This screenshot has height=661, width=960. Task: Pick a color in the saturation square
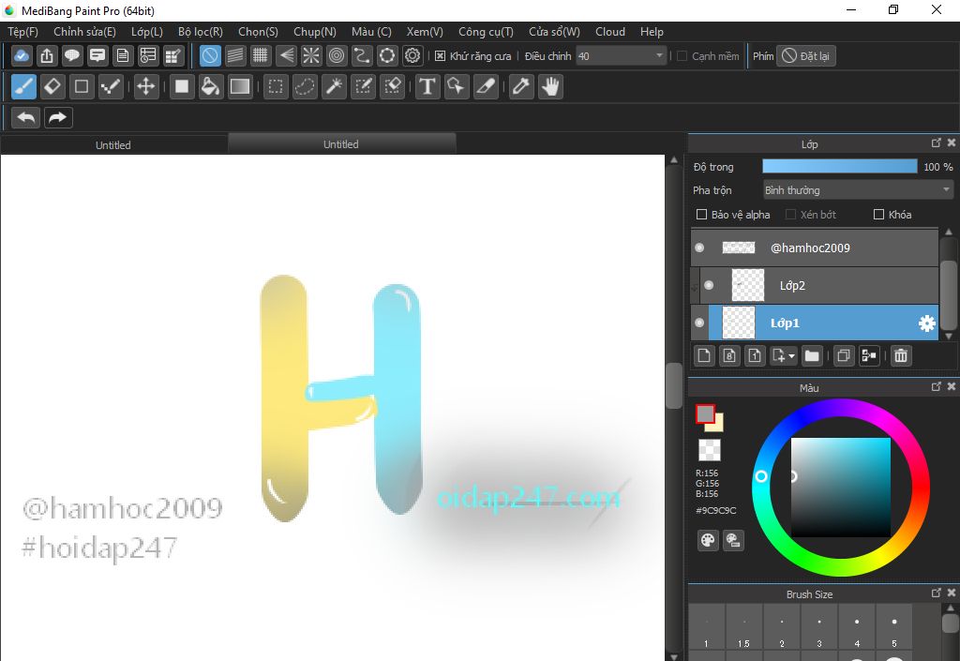841,488
